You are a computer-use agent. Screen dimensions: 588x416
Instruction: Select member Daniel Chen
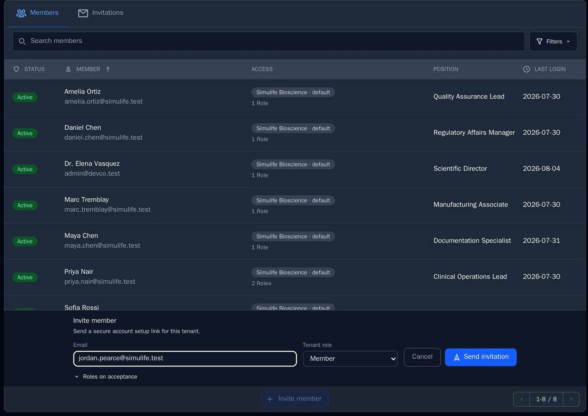coord(83,127)
